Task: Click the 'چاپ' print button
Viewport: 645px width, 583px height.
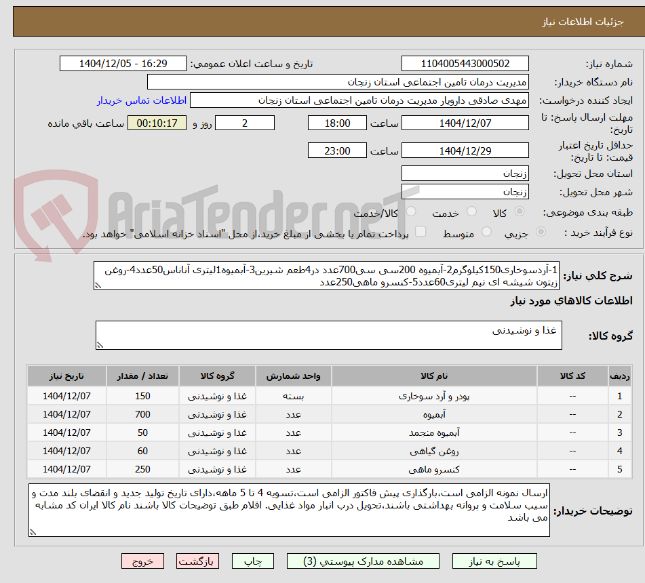Action: click(253, 561)
